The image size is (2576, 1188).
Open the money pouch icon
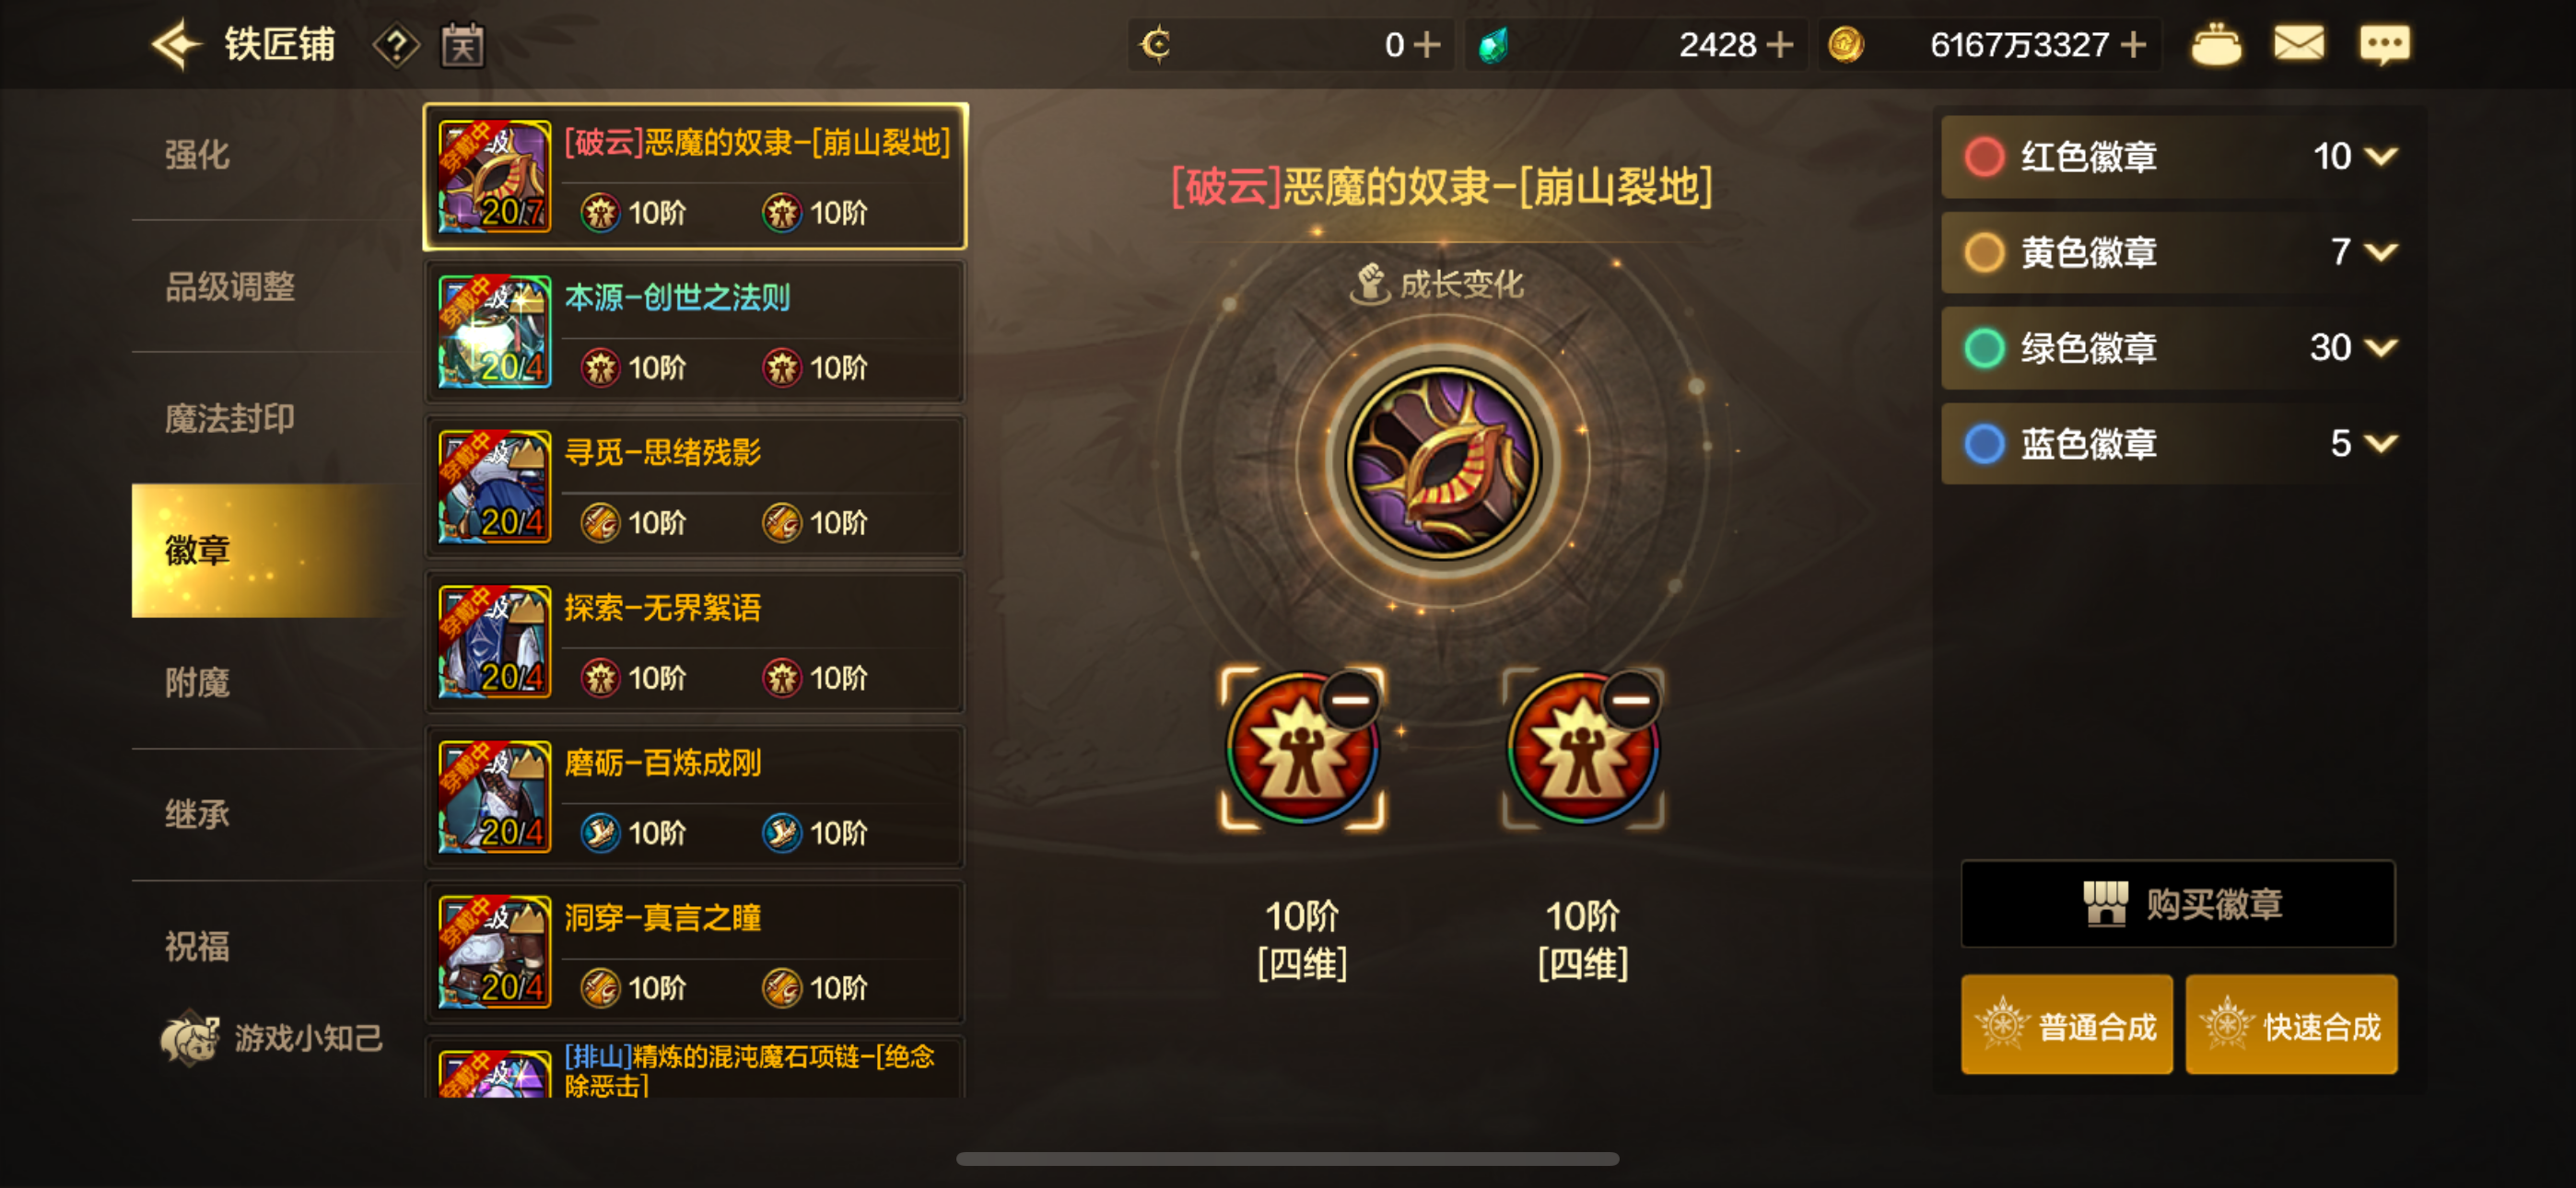[x=2216, y=45]
